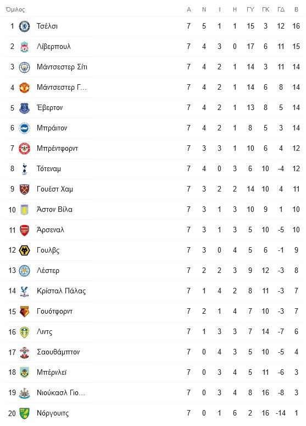This screenshot has width=306, height=426.
Task: Select the Watford badge icon
Action: [24, 312]
